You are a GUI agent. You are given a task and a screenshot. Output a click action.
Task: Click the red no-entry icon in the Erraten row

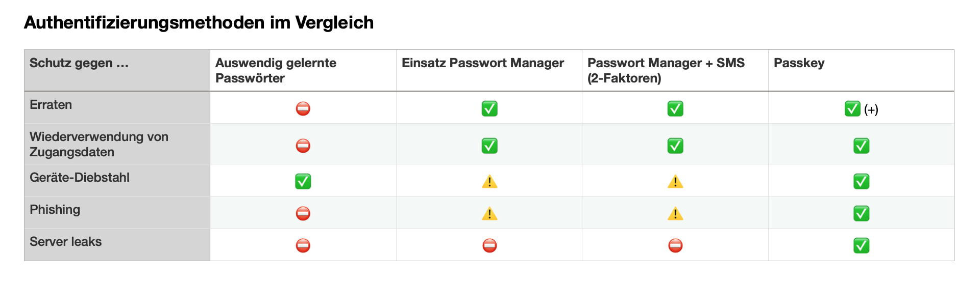click(x=303, y=108)
